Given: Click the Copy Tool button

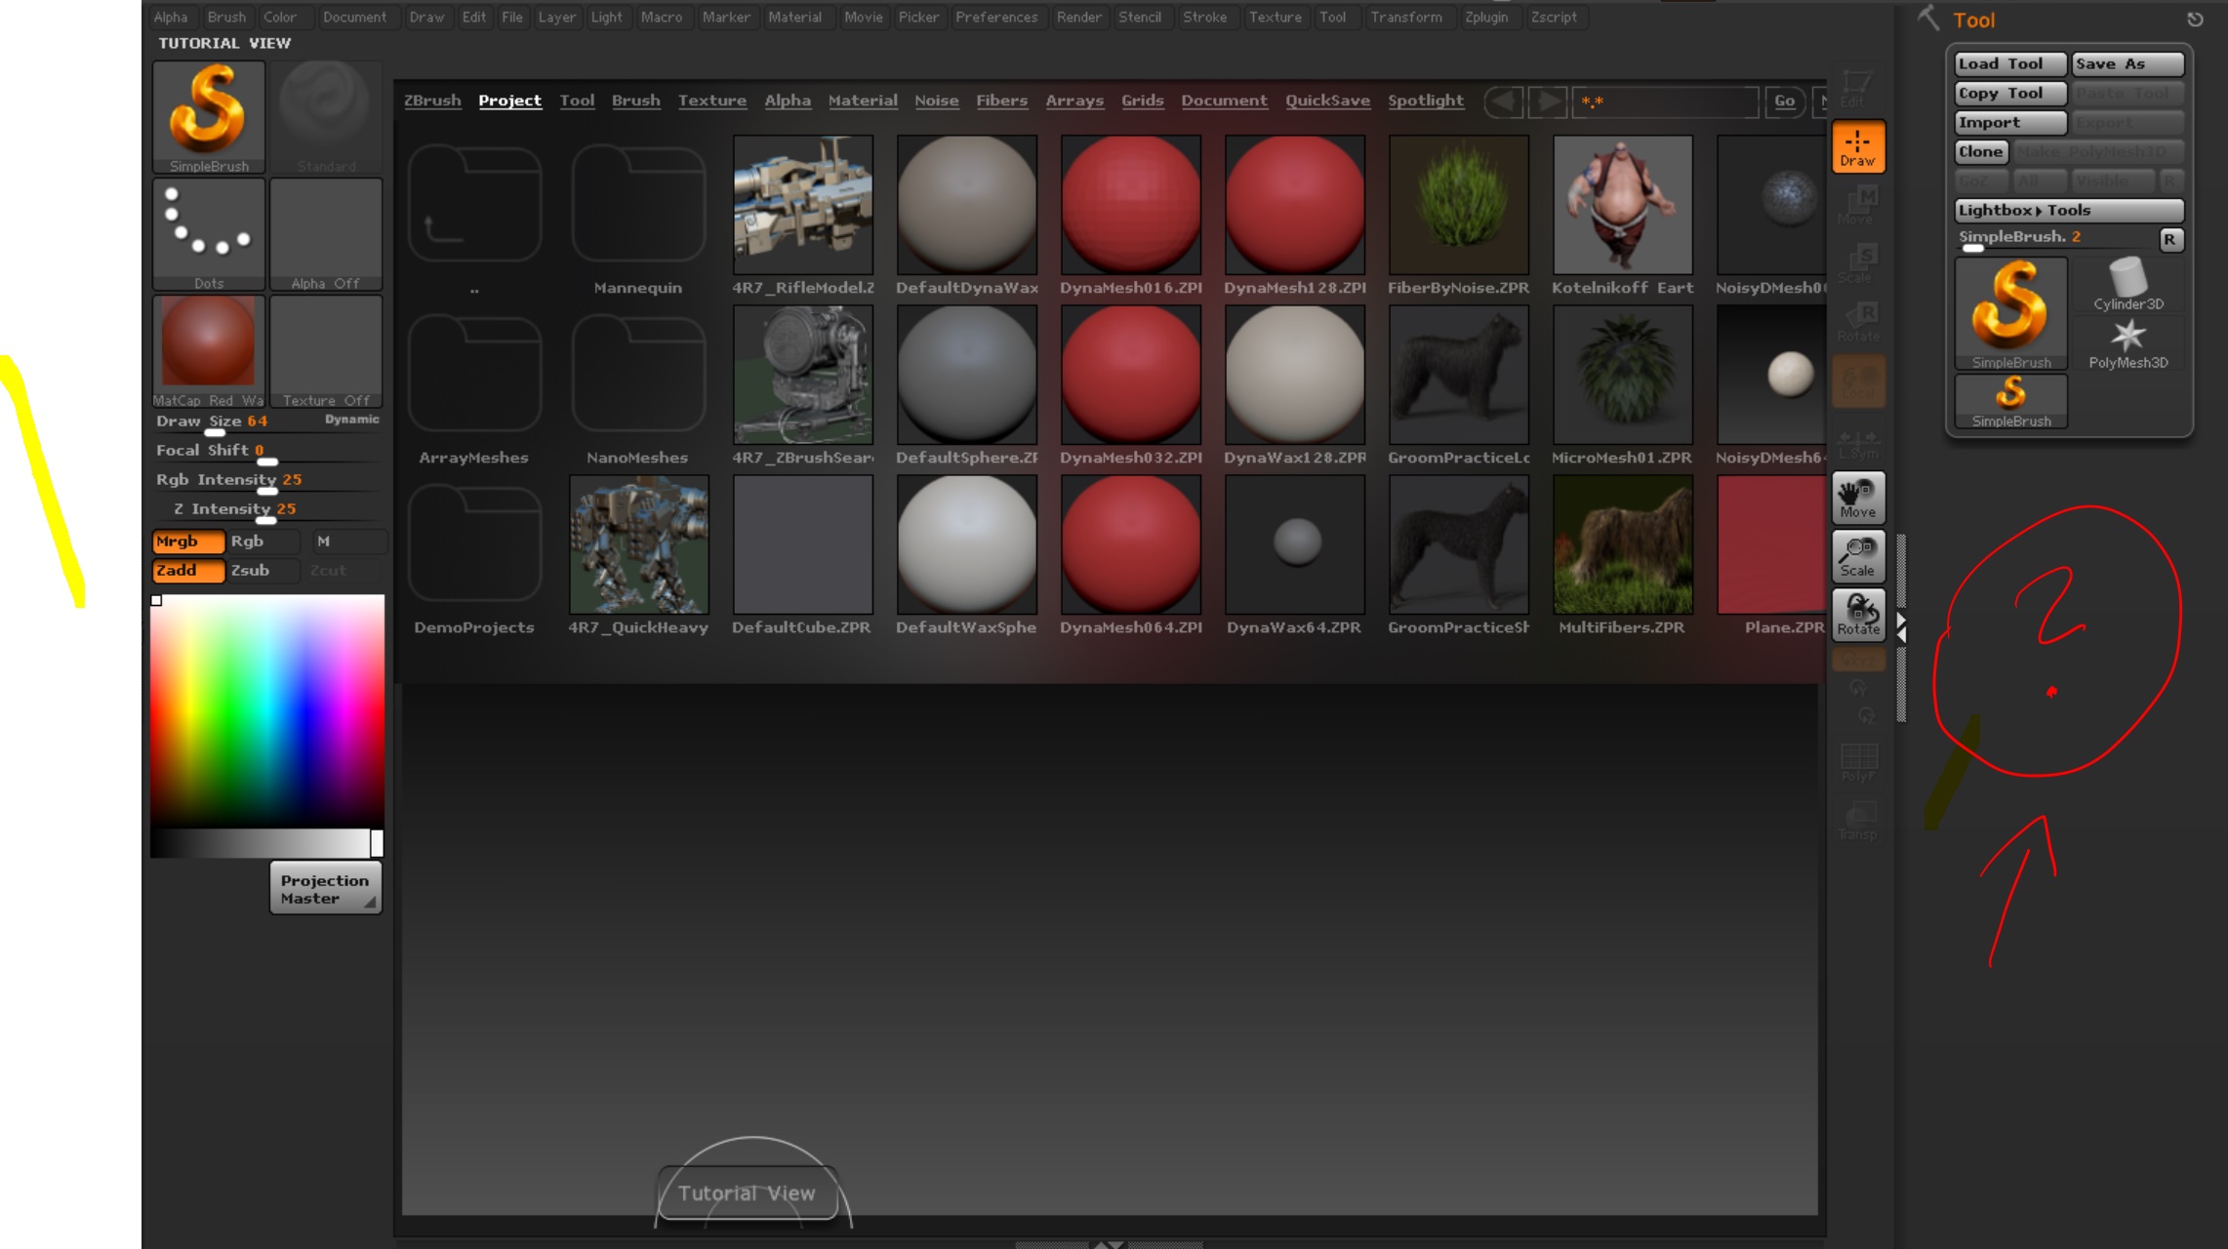Looking at the screenshot, I should pyautogui.click(x=2010, y=93).
